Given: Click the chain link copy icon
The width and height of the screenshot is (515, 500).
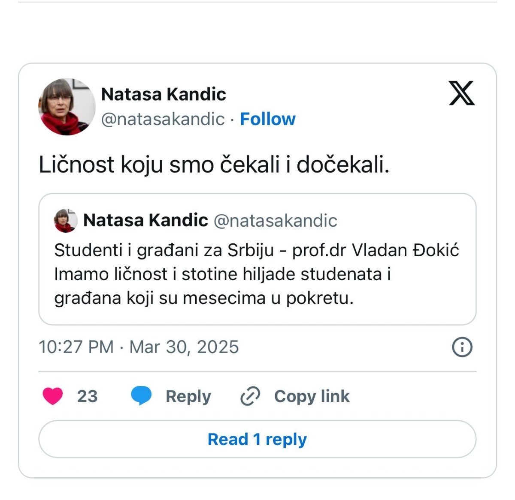Looking at the screenshot, I should click(250, 396).
